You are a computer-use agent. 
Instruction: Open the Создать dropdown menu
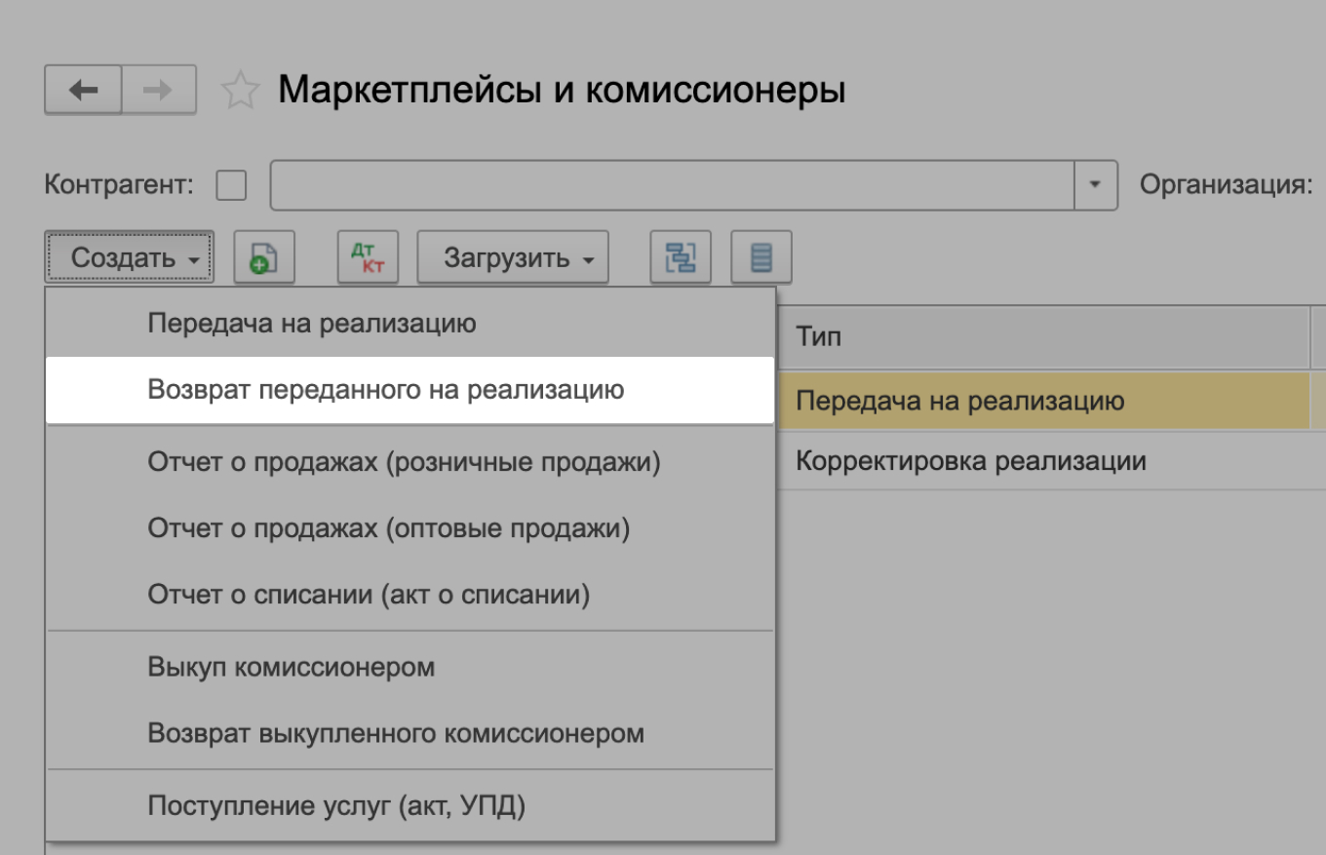(x=128, y=256)
